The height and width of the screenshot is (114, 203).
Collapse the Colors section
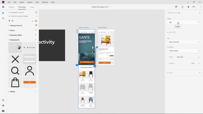9,30
